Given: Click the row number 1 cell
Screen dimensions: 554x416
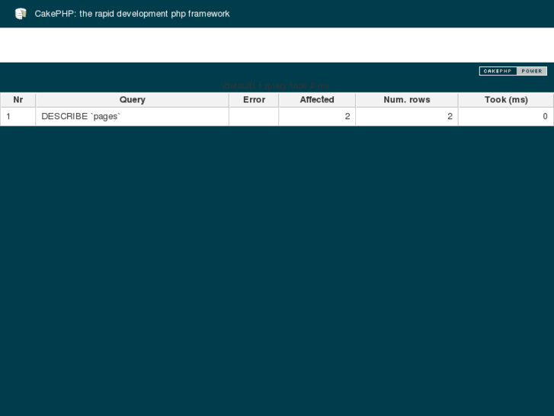Looking at the screenshot, I should 18,117.
